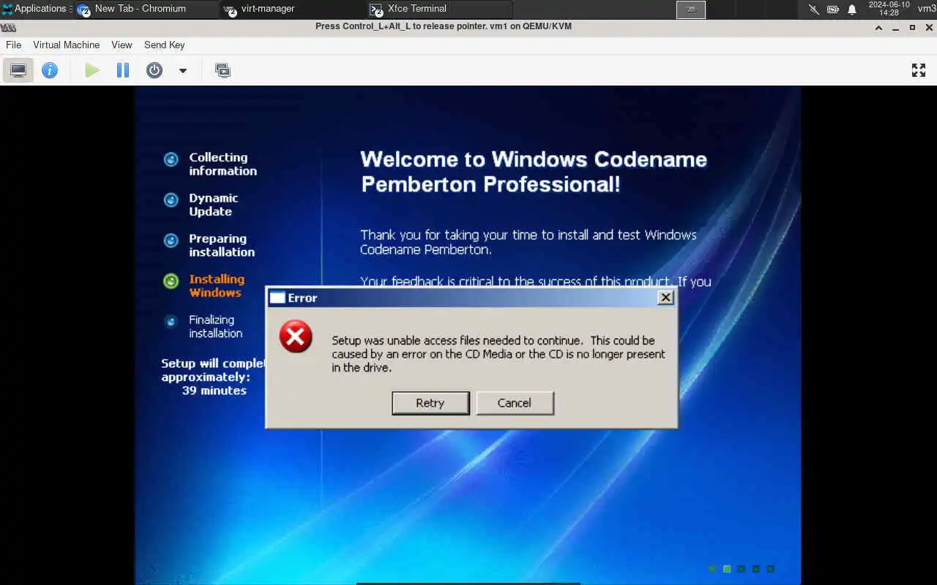Power on the VM with Play button
The height and width of the screenshot is (585, 937).
(x=92, y=70)
